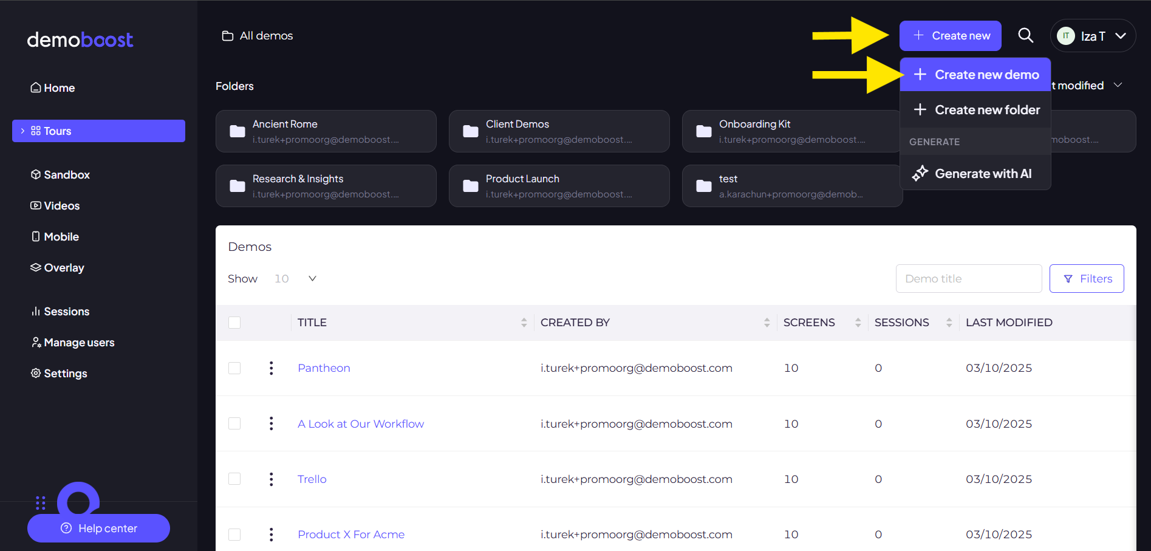Select the Trello demo checkbox
Viewport: 1151px width, 551px height.
pyautogui.click(x=234, y=479)
